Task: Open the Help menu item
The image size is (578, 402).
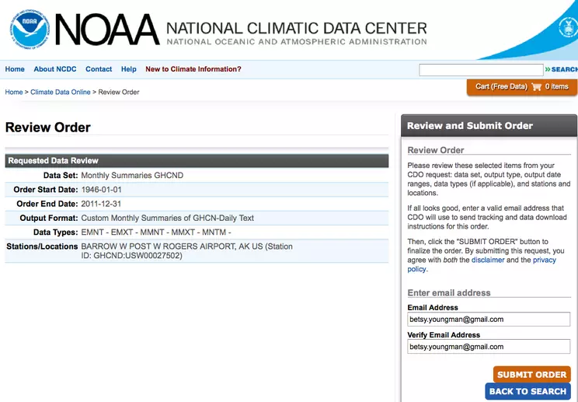Action: 129,69
